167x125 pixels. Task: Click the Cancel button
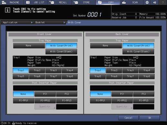coord(128,118)
